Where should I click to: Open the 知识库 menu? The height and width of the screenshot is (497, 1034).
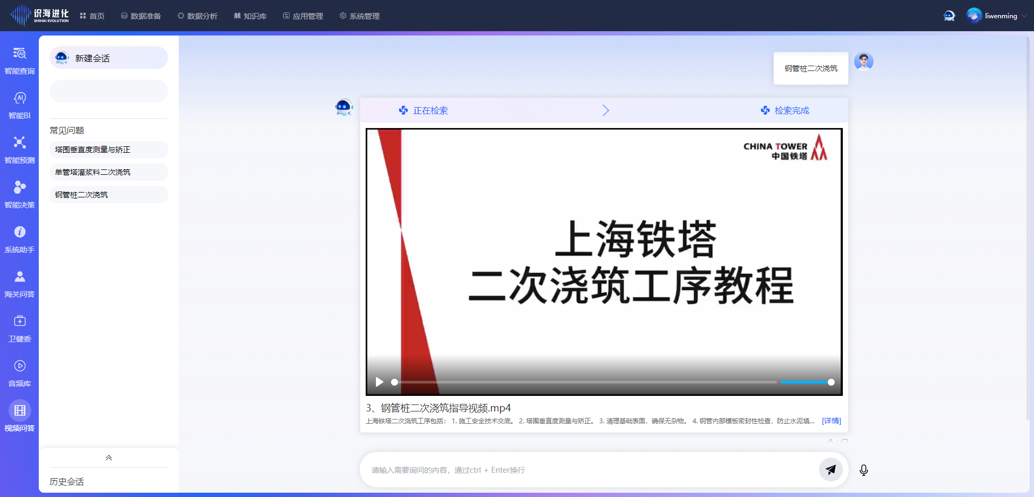[250, 16]
